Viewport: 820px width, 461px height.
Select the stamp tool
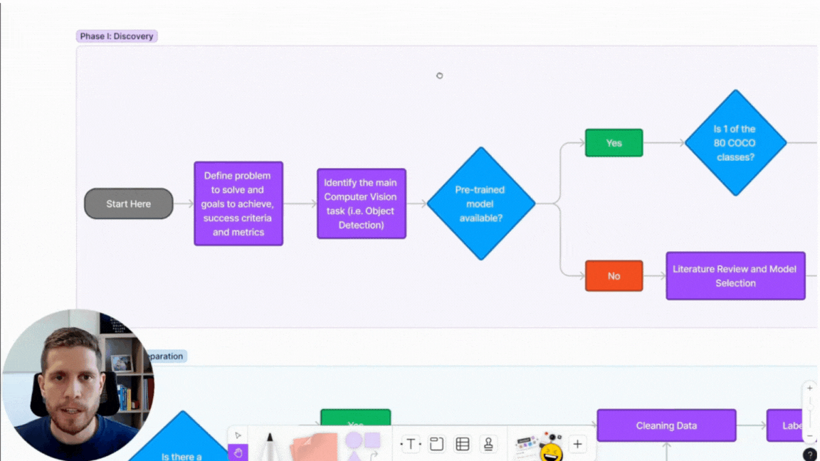click(488, 443)
